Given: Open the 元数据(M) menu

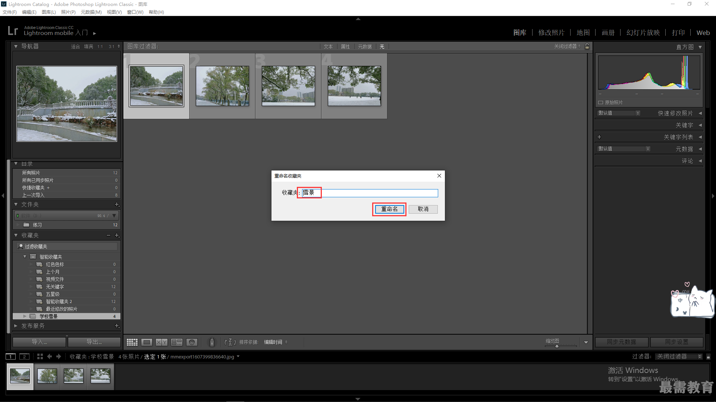Looking at the screenshot, I should point(91,12).
